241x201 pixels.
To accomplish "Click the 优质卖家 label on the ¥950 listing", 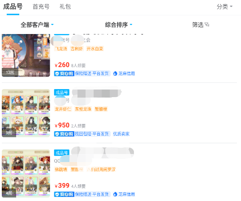I will 121,134.
